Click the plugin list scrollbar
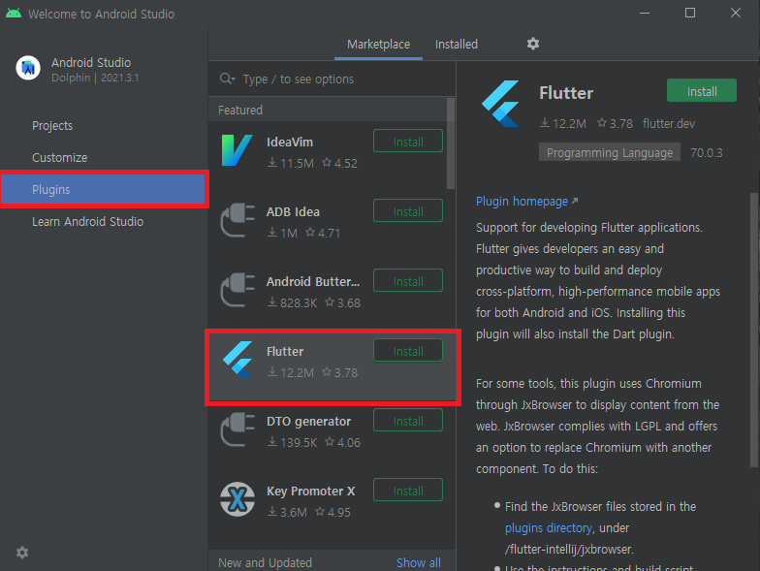 click(x=451, y=143)
